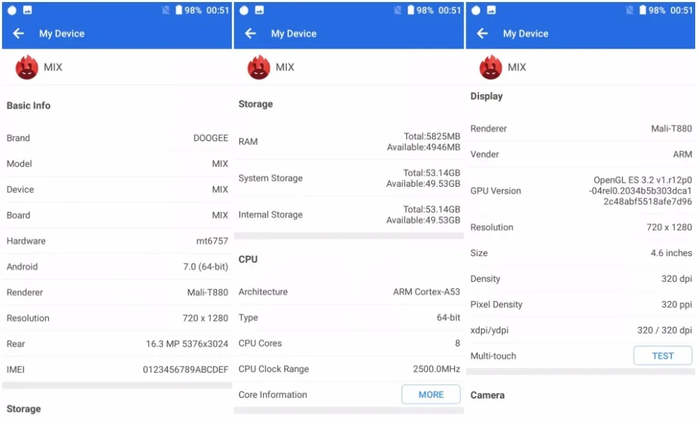Select the Device MIX row
The width and height of the screenshot is (698, 421).
click(117, 190)
